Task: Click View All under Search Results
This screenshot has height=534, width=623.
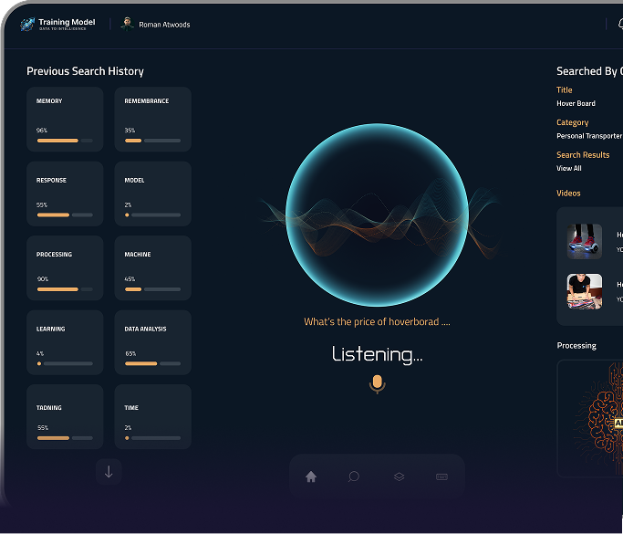Action: pos(569,169)
